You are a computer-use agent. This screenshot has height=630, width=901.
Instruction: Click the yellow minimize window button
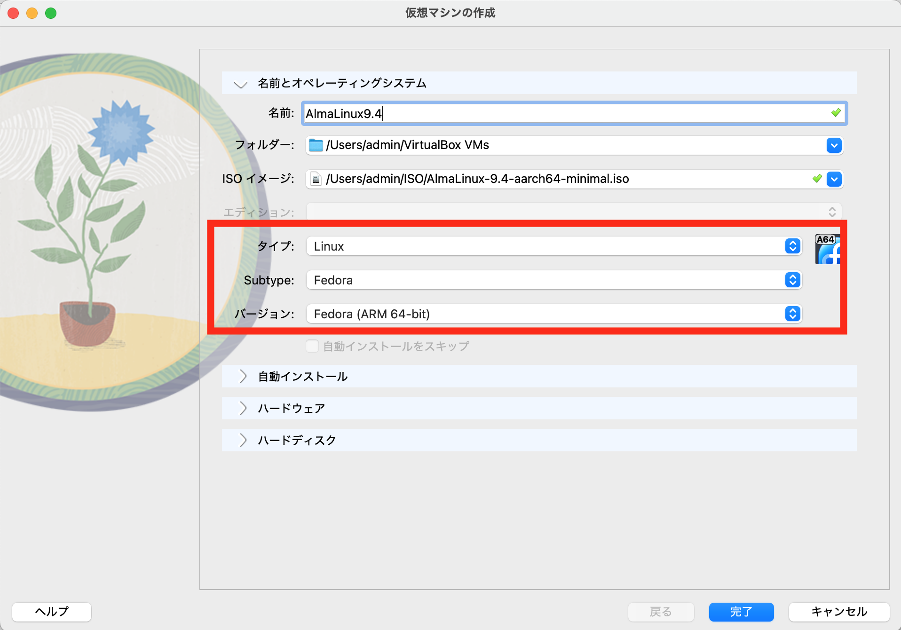click(32, 13)
